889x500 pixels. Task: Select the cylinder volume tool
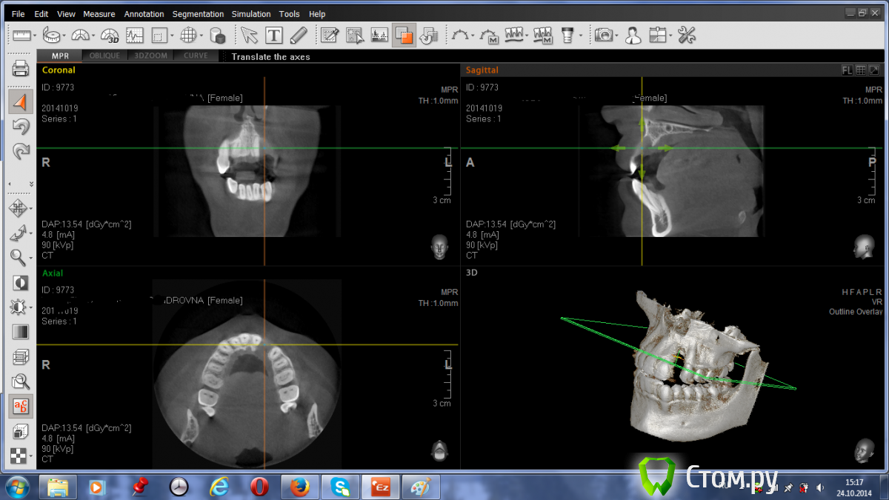coord(217,35)
